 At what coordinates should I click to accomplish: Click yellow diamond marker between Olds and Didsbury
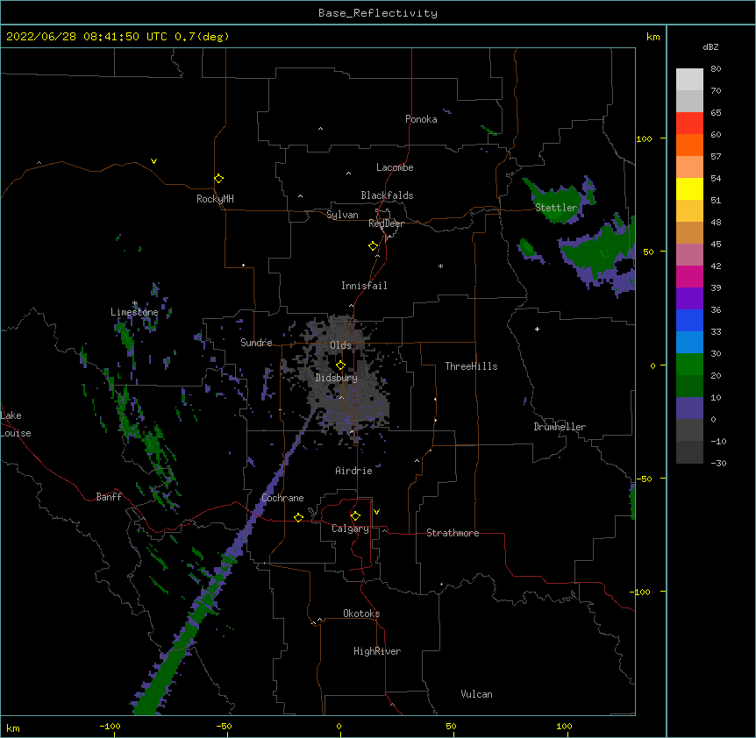coord(340,365)
